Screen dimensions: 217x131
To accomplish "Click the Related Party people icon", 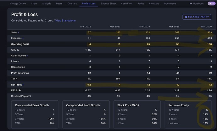I will coord(186,17).
